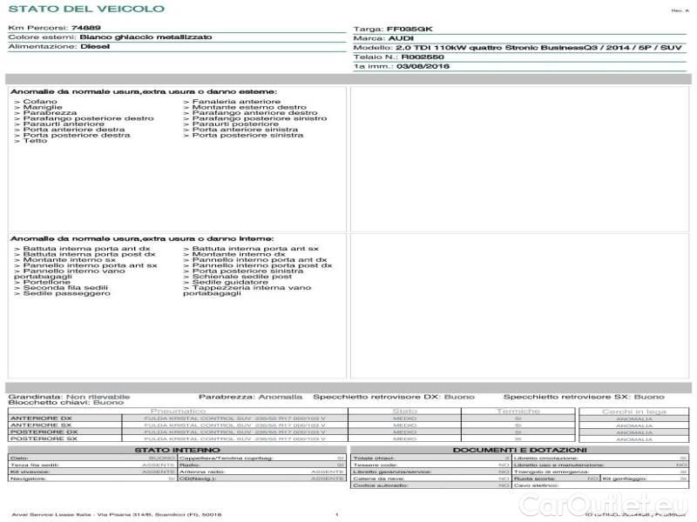
Task: Select the Montante esterno destro entry
Action: point(245,107)
